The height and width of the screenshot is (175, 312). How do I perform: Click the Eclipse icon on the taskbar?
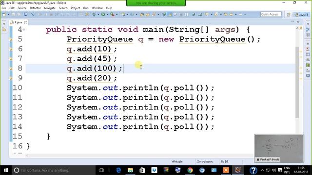pos(238,170)
